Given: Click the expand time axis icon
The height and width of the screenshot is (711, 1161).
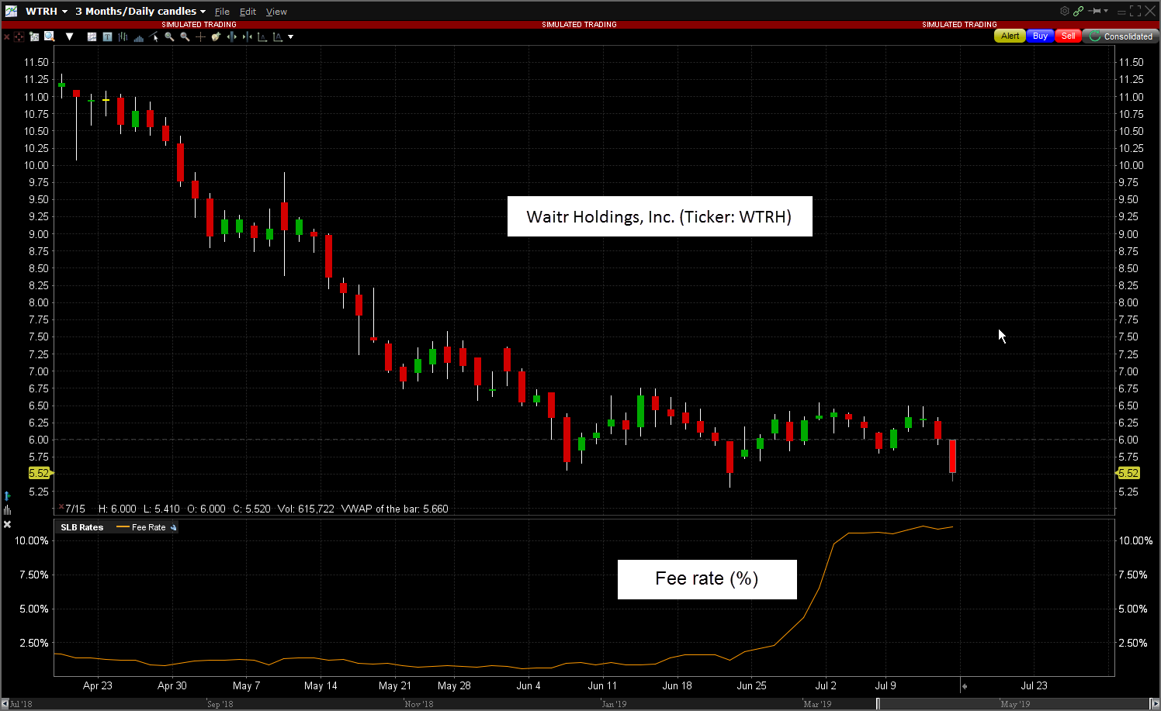Looking at the screenshot, I should click(x=231, y=36).
